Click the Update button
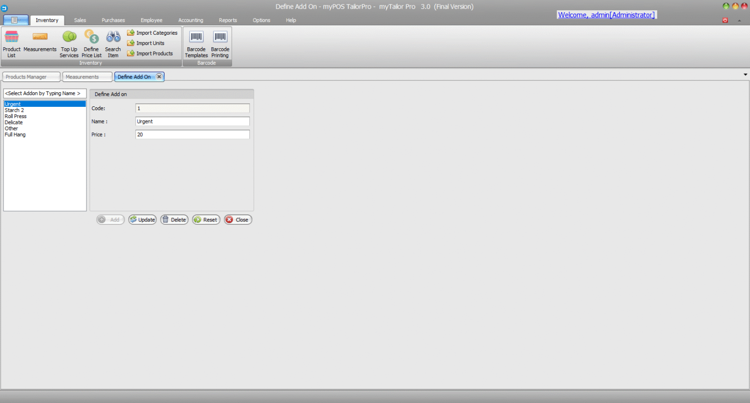The height and width of the screenshot is (403, 750). (x=142, y=220)
